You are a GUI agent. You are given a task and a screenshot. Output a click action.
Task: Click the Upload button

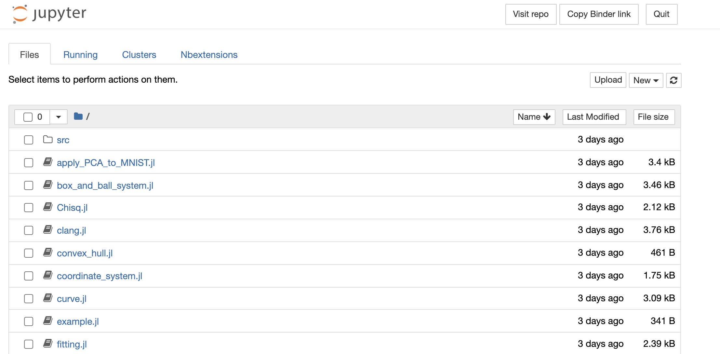[608, 80]
